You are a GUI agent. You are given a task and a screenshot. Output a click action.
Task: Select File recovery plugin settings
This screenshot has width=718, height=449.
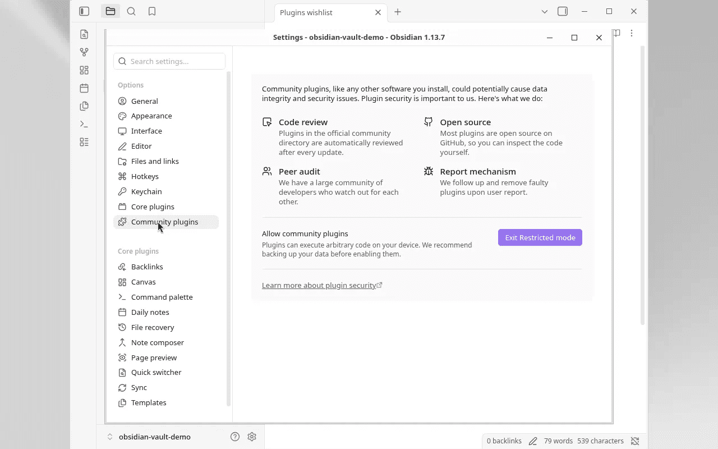[x=166, y=327]
